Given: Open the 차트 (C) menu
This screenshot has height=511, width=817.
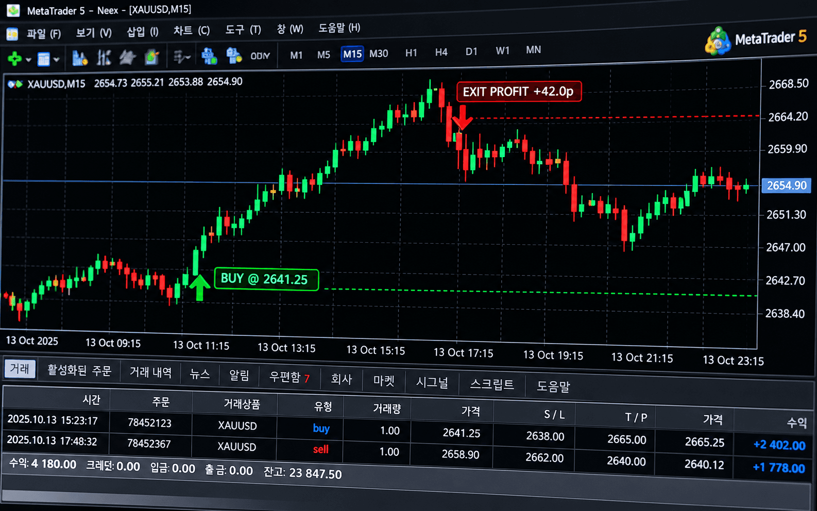Looking at the screenshot, I should tap(192, 30).
